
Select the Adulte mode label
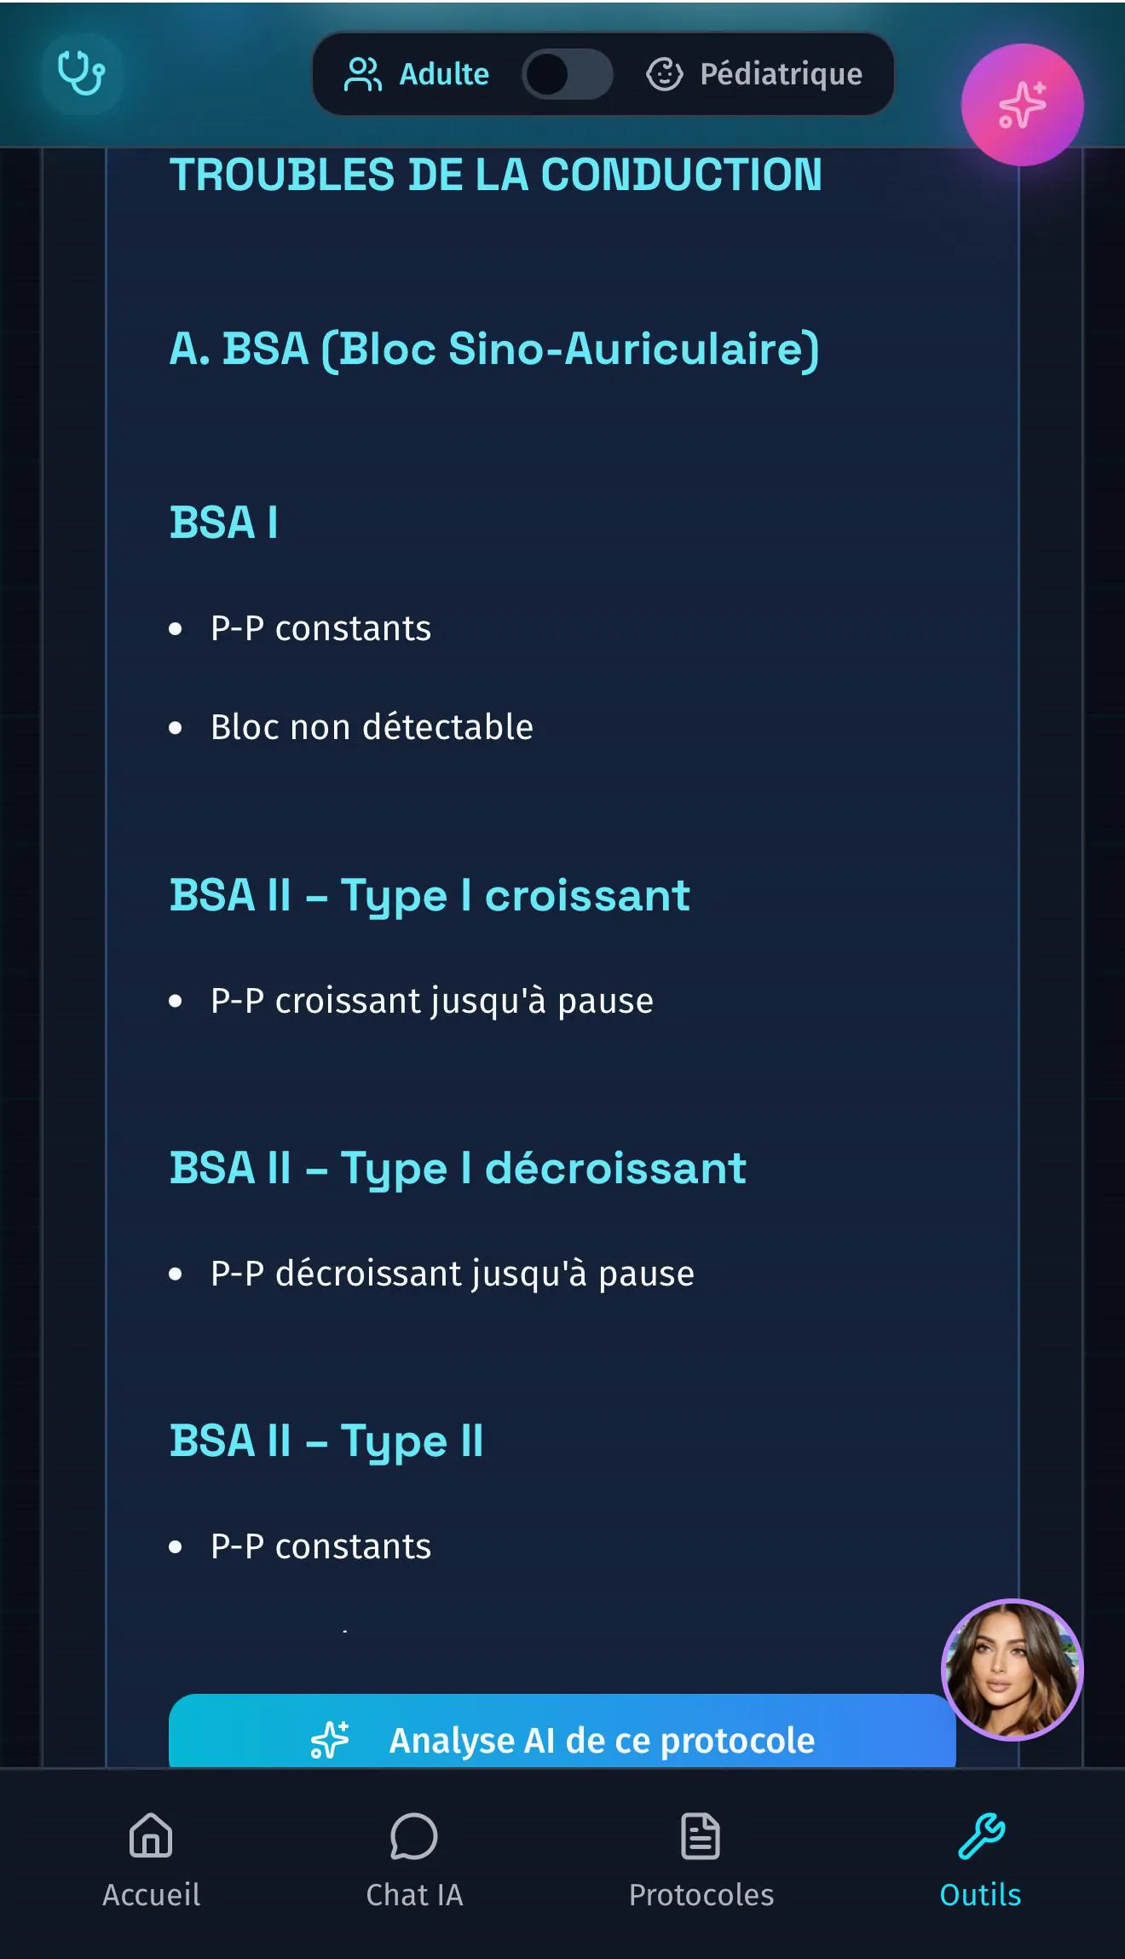tap(444, 74)
